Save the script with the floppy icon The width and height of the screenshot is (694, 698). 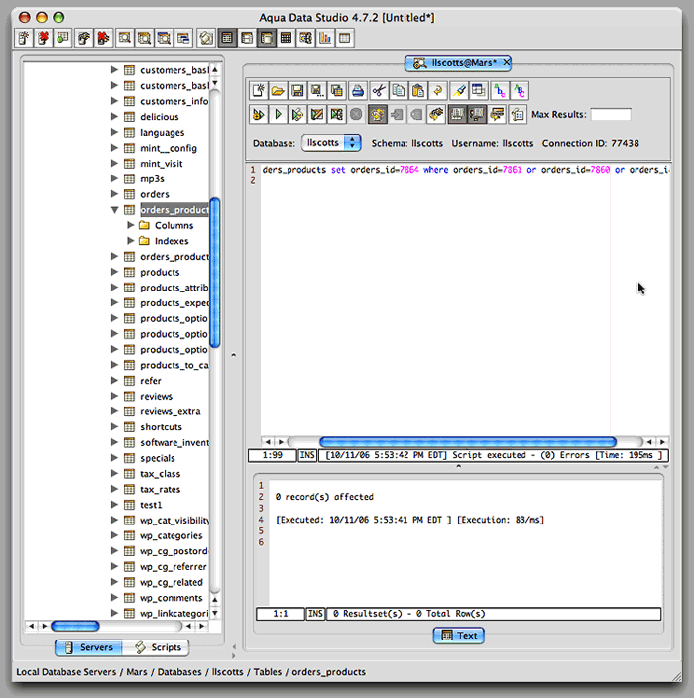point(297,91)
